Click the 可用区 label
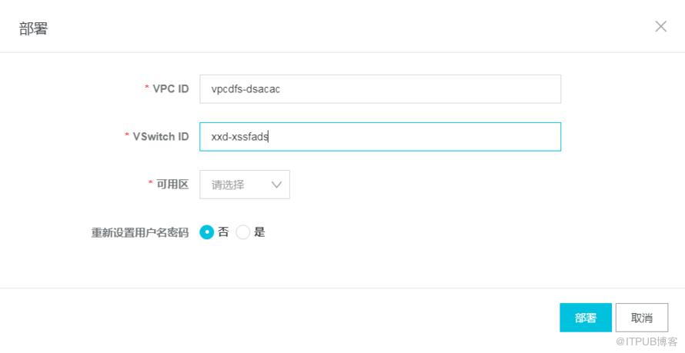The height and width of the screenshot is (353, 685). [x=172, y=185]
